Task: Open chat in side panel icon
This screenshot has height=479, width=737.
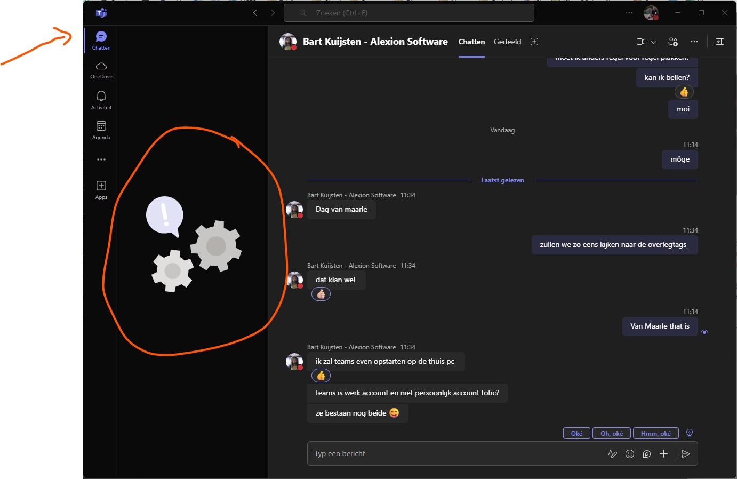Action: click(720, 42)
